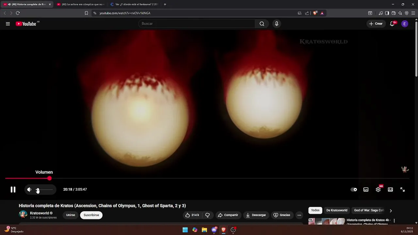The image size is (418, 235).
Task: Switch to theater mode view
Action: [x=390, y=190]
